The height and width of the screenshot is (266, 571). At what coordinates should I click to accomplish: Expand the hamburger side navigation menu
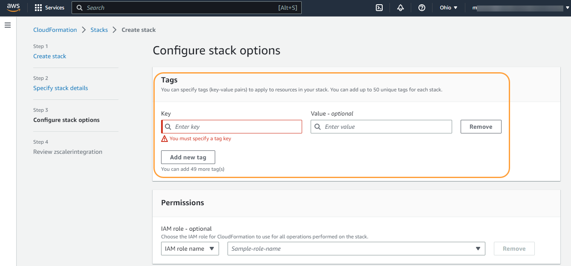[7, 25]
